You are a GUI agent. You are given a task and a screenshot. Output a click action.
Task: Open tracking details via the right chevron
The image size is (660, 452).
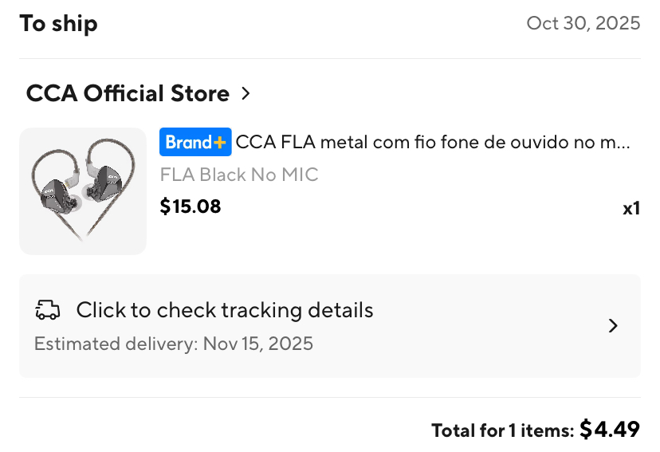click(x=613, y=325)
